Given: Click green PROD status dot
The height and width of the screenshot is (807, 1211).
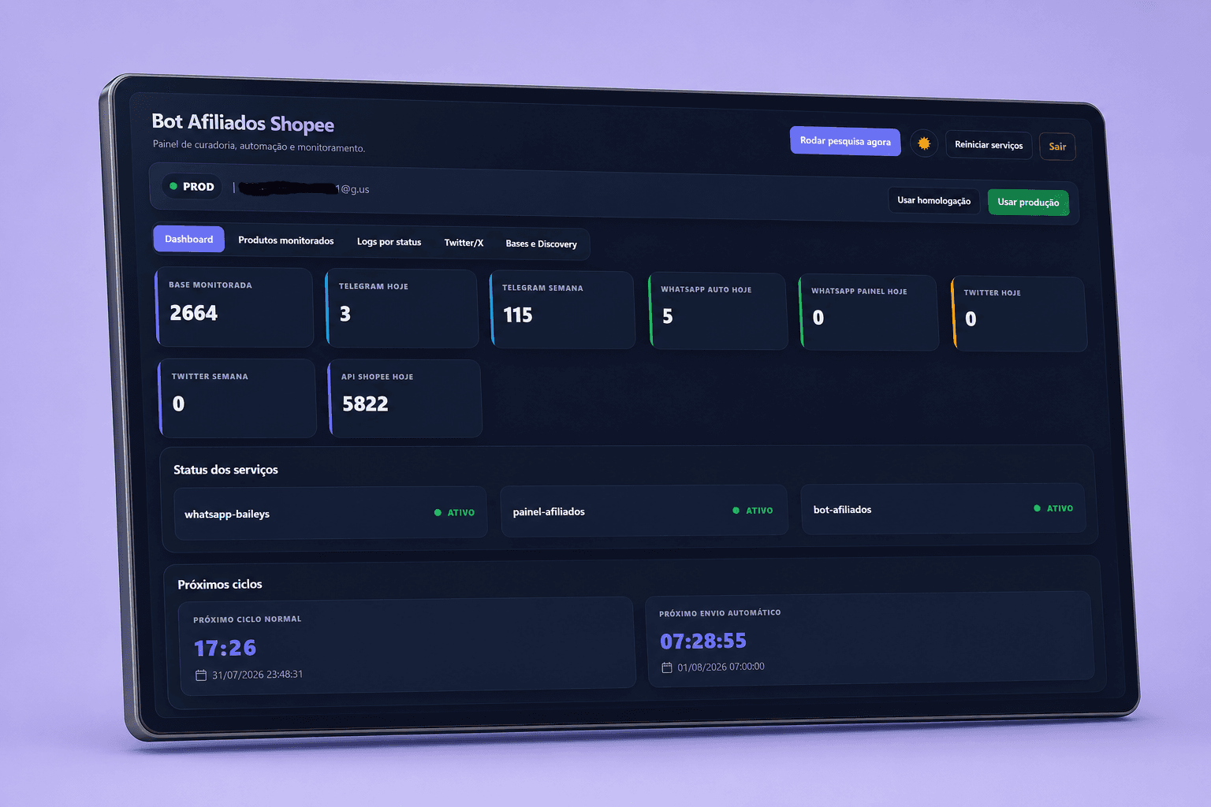Looking at the screenshot, I should click(173, 186).
